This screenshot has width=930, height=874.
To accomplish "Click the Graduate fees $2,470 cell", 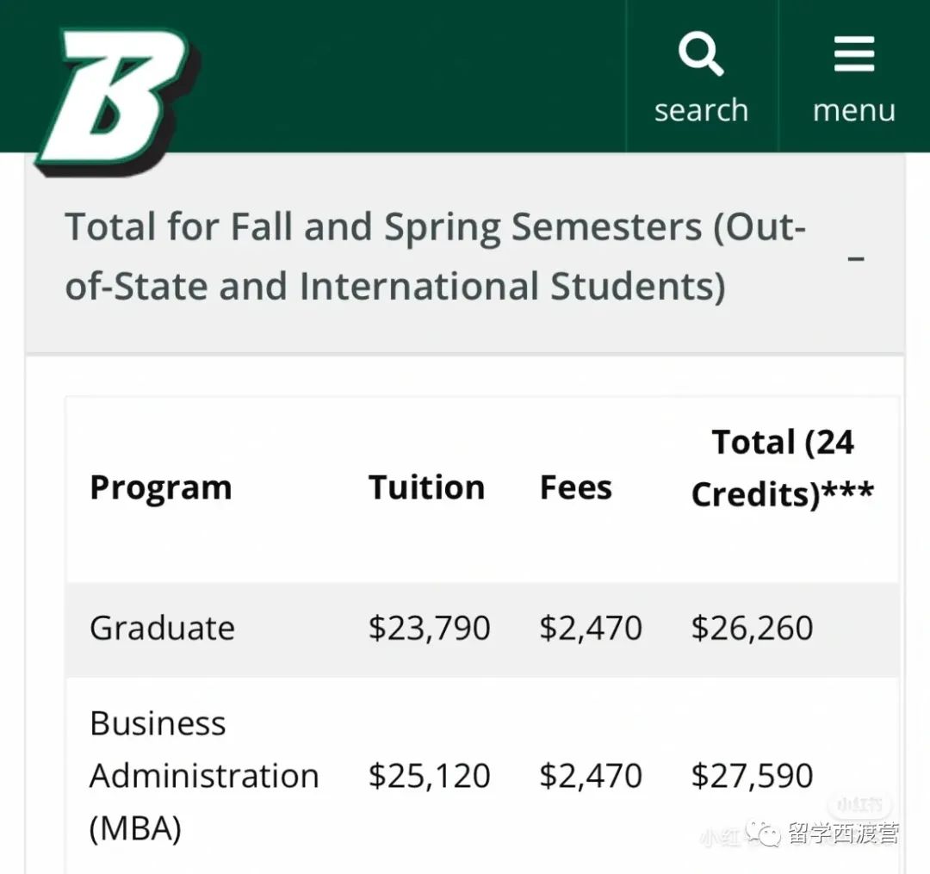I will [591, 629].
